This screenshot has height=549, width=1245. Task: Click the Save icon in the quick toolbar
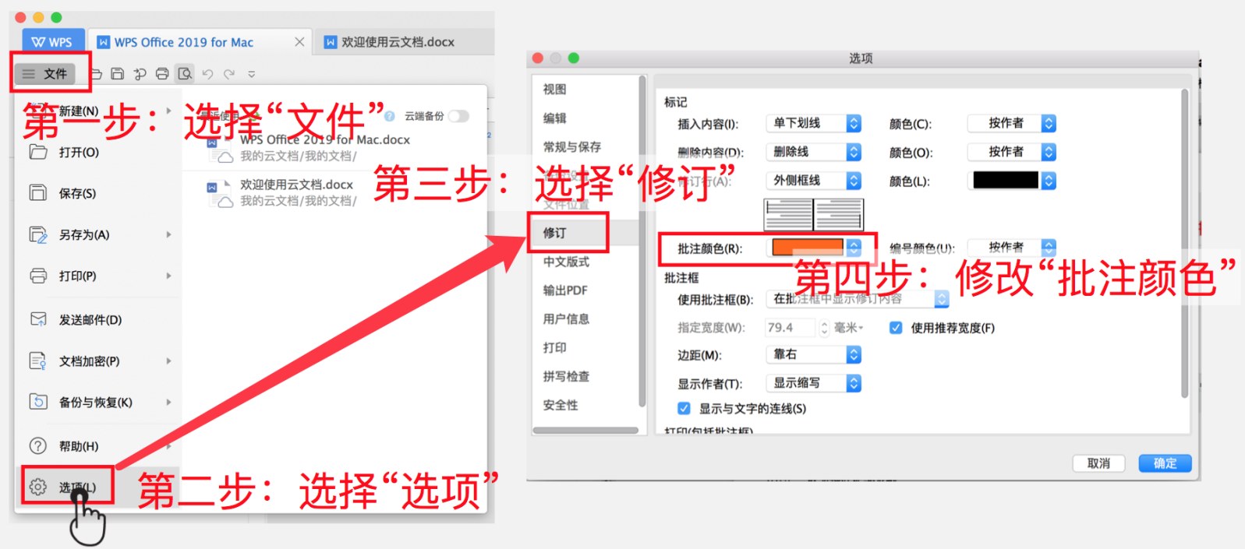coord(117,74)
